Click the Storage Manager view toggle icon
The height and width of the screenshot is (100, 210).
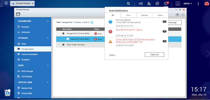point(18,14)
